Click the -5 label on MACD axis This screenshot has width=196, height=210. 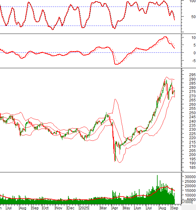tap(194, 61)
